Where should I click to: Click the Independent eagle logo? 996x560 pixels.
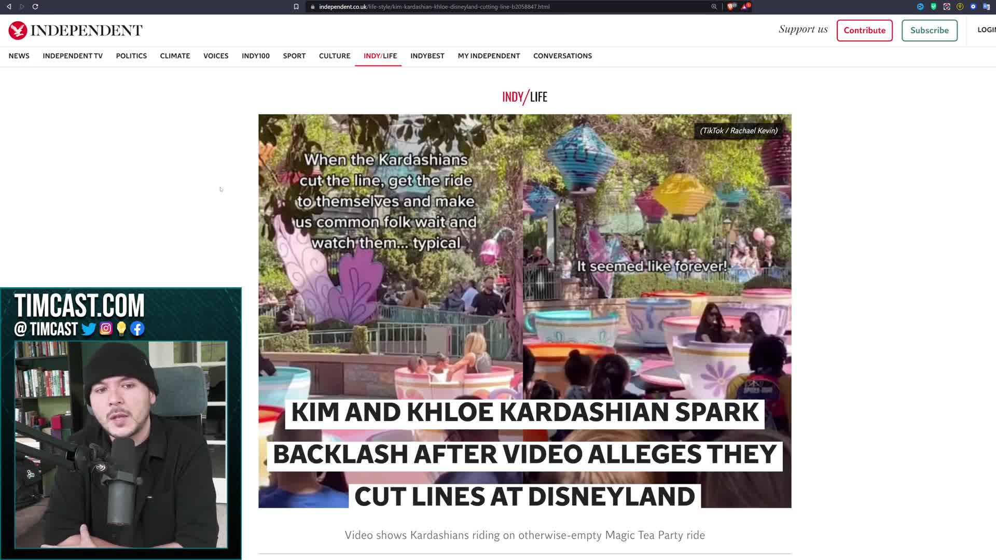click(x=18, y=31)
